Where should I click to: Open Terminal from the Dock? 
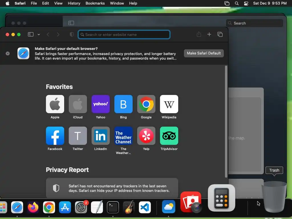pyautogui.click(x=113, y=207)
